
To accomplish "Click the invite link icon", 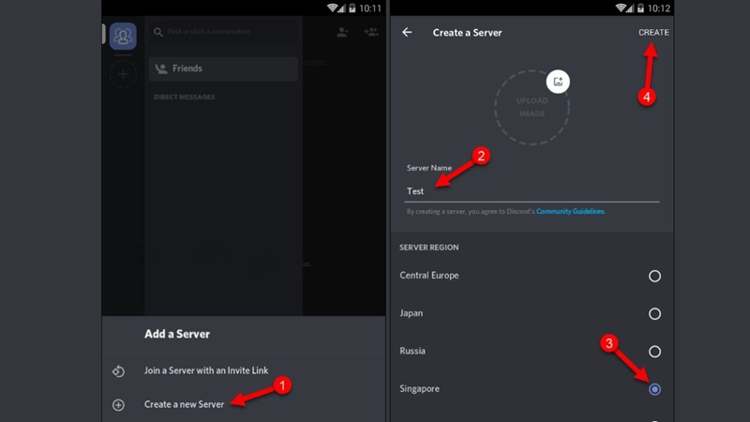I will (118, 370).
